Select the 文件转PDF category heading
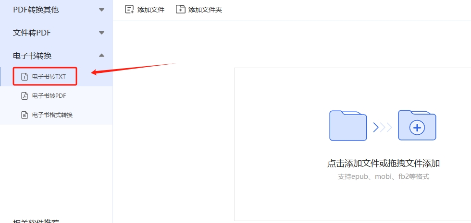This screenshot has height=223, width=471. point(32,33)
